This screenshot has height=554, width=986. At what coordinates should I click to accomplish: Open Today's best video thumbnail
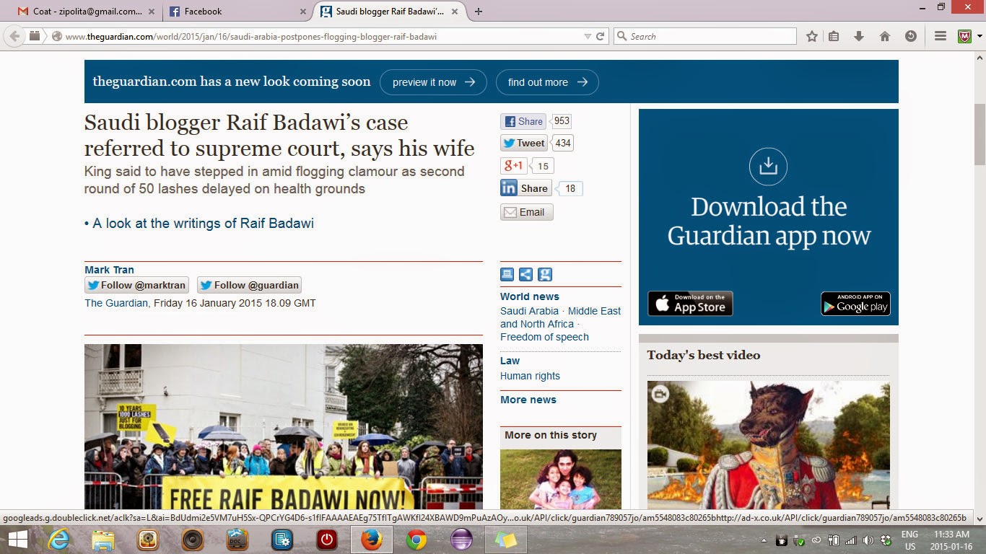click(768, 446)
